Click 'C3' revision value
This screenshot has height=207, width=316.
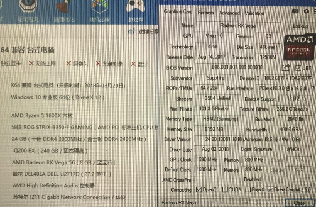click(268, 36)
